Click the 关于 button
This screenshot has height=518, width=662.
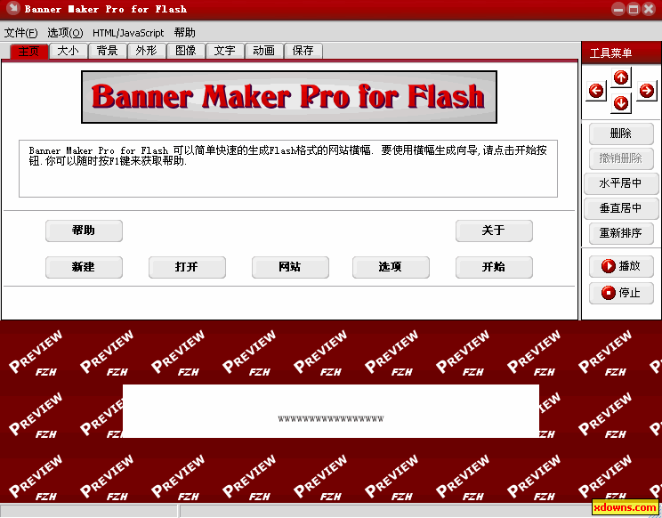(x=494, y=231)
